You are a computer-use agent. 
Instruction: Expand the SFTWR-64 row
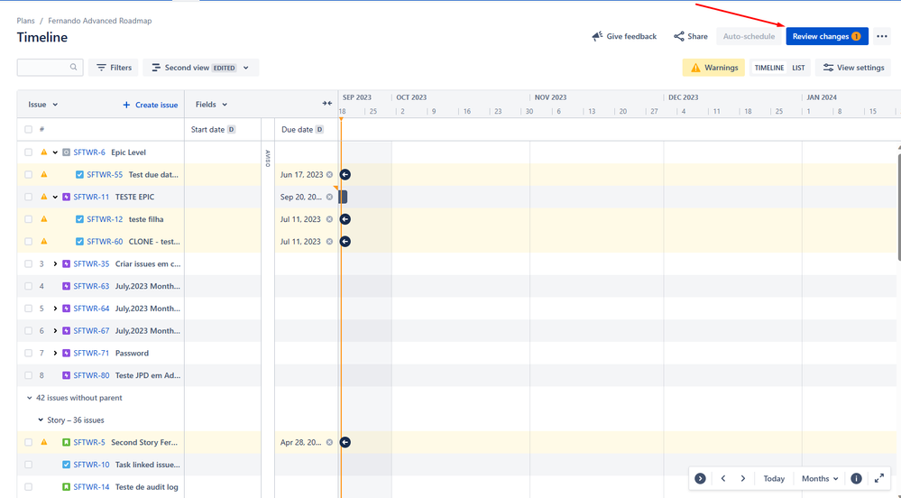tap(55, 309)
